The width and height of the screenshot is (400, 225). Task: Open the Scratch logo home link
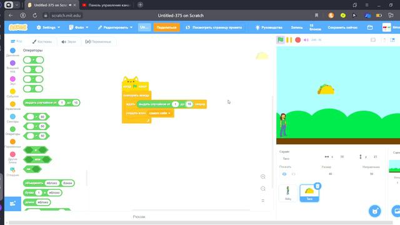point(18,27)
